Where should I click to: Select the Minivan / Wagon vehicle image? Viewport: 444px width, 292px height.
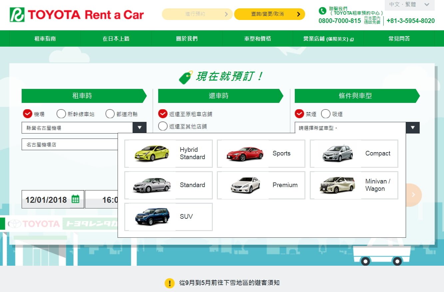[x=337, y=185]
